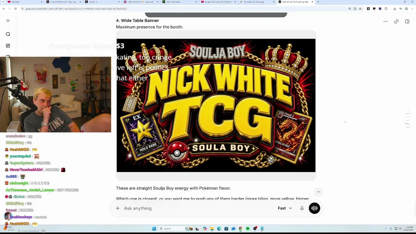Open Grok search from the sidebar

tap(8, 34)
